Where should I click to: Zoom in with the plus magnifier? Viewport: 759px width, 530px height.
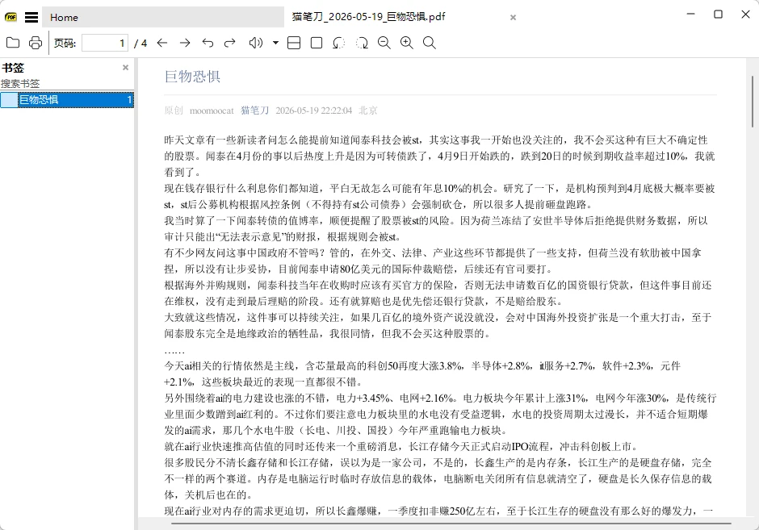[407, 43]
